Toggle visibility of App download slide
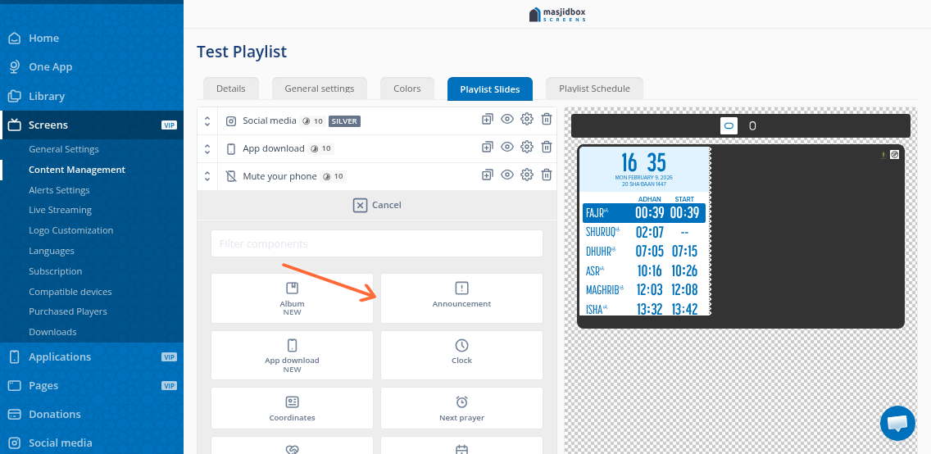This screenshot has height=454, width=931. click(507, 148)
